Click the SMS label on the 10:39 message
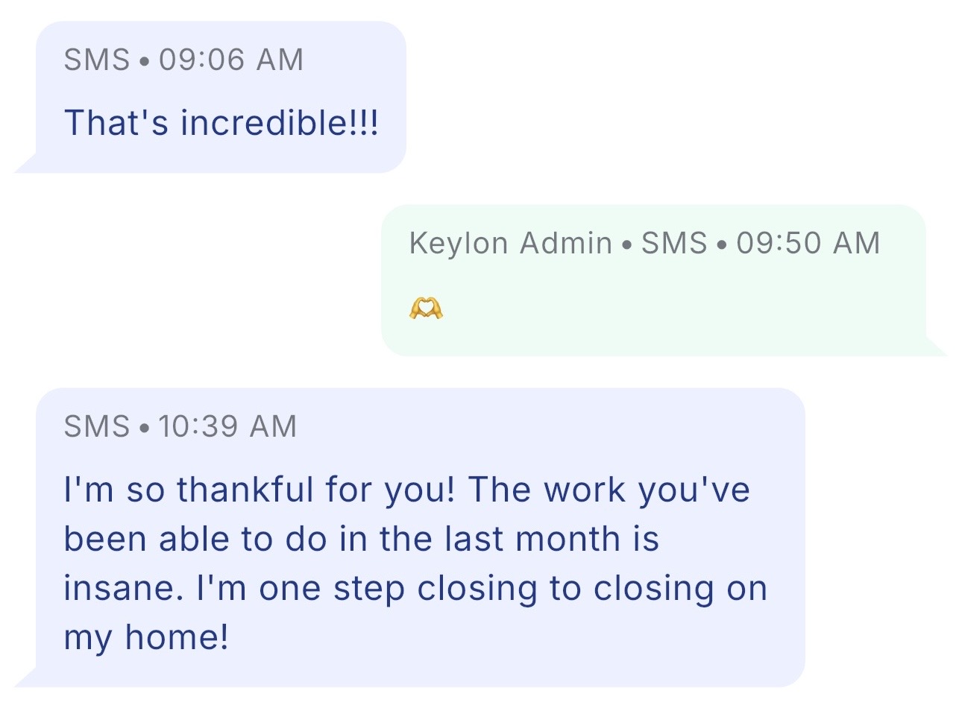Screen dimensions: 962x711 (97, 426)
